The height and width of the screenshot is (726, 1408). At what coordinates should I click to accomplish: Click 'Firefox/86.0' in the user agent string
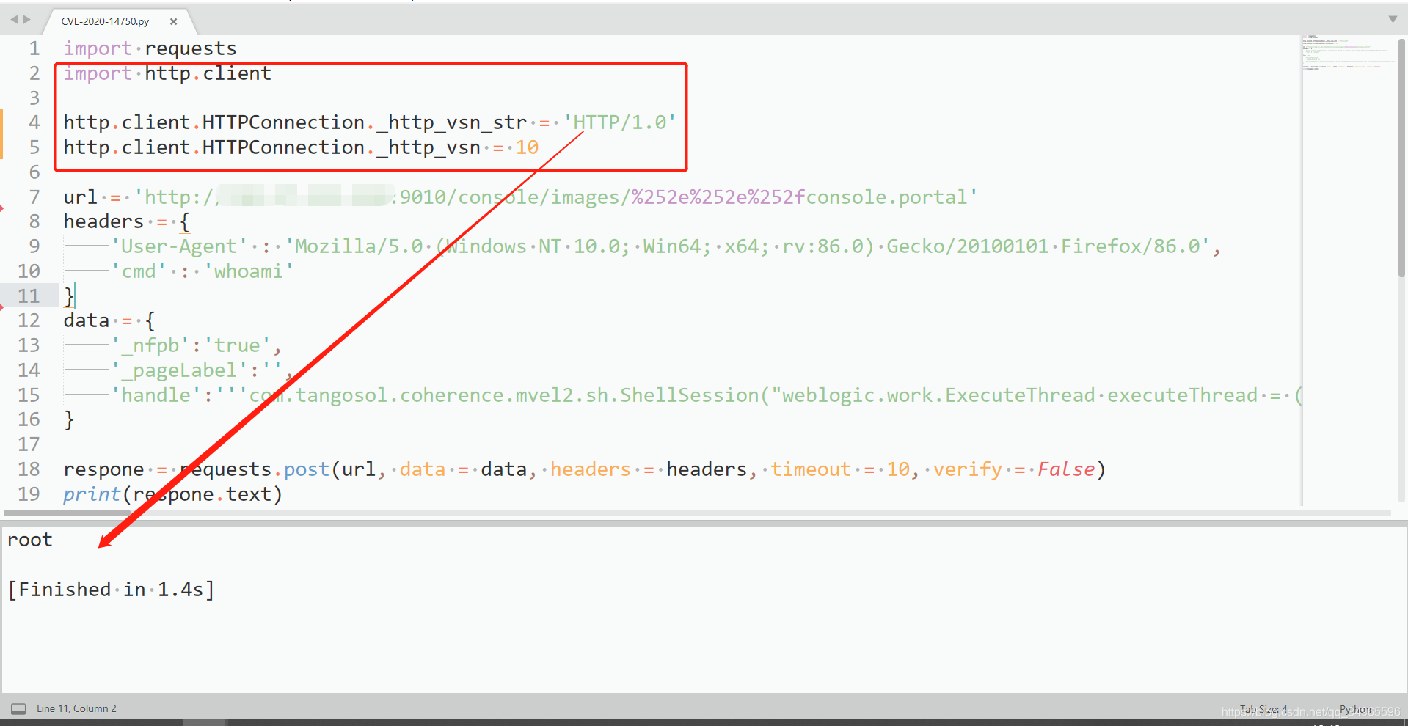tap(1131, 246)
